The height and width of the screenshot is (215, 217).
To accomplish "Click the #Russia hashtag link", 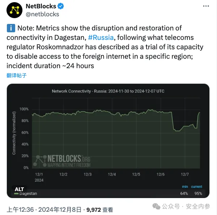I will pos(101,38).
